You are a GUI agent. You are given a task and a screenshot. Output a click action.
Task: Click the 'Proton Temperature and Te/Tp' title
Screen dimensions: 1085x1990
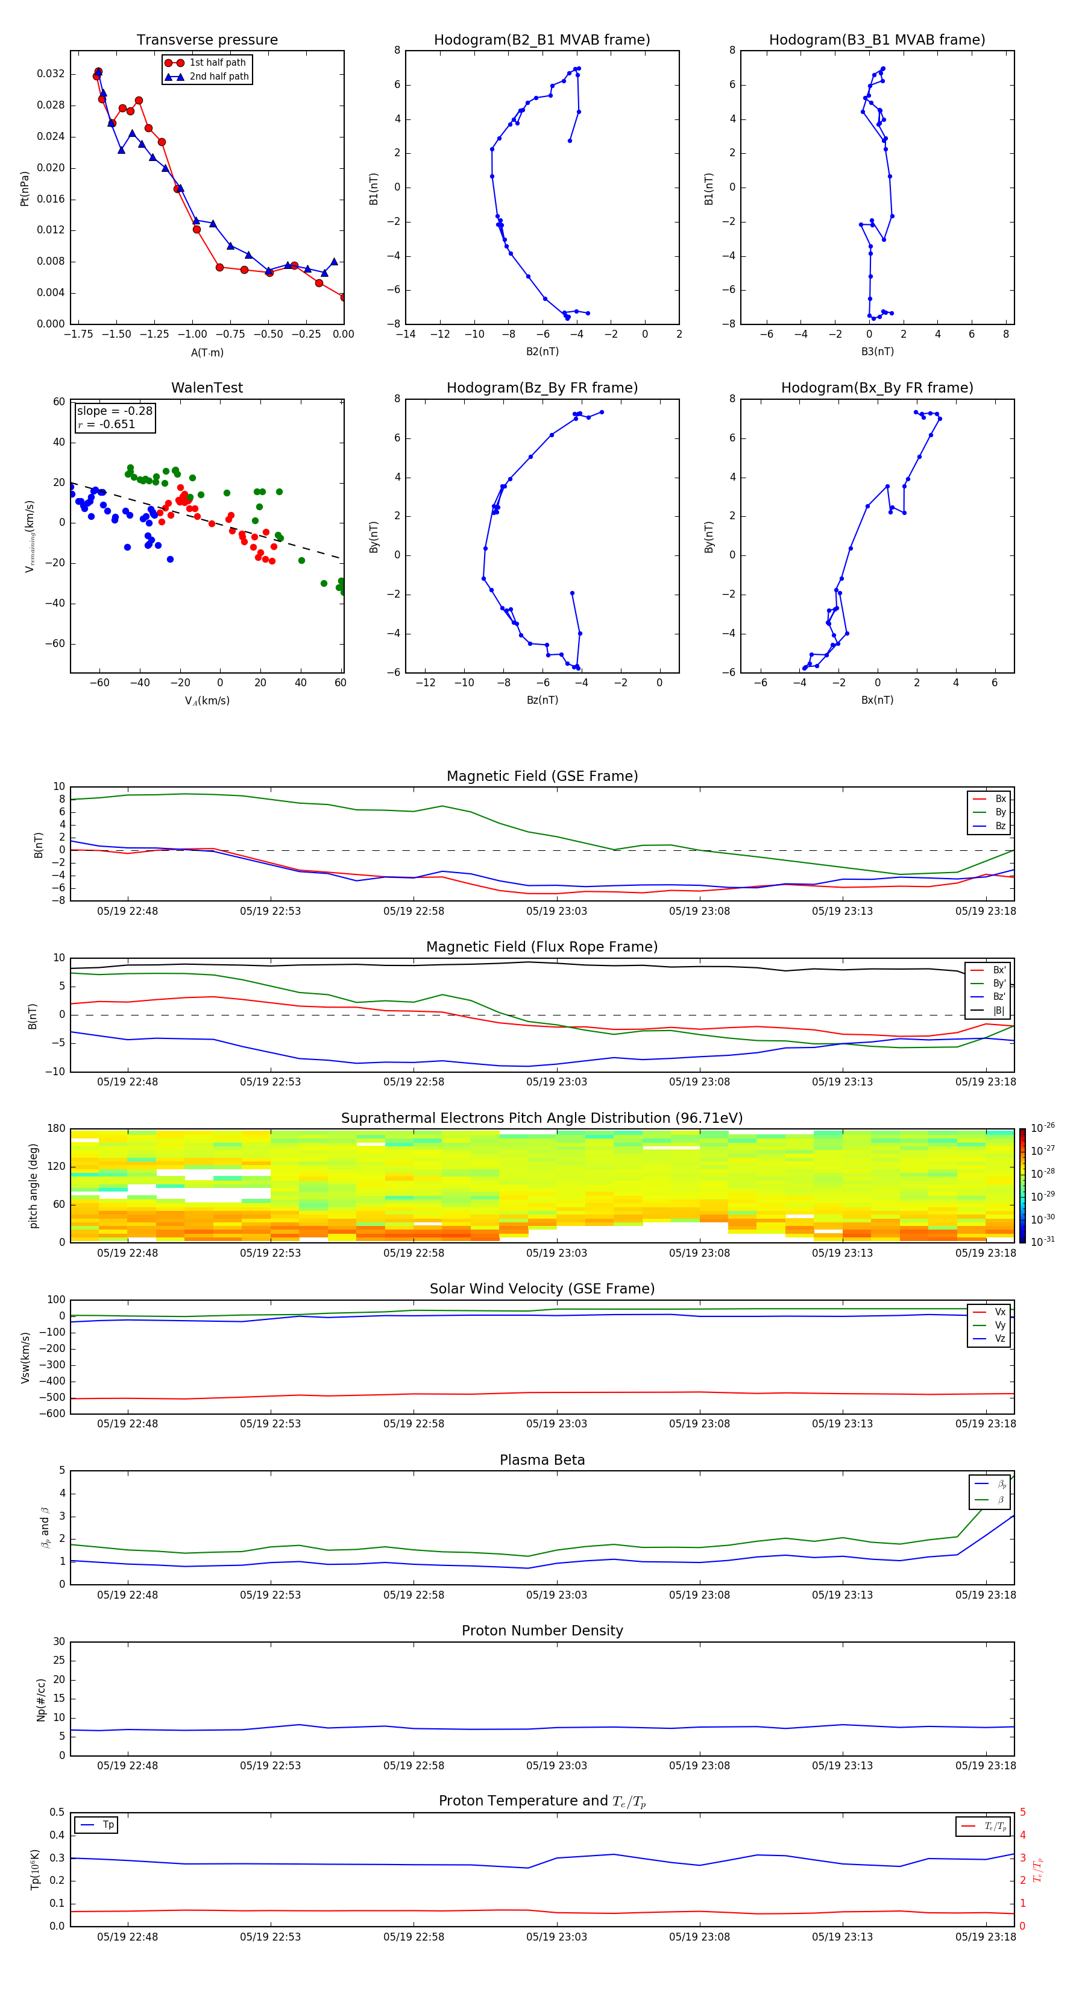(x=542, y=1801)
